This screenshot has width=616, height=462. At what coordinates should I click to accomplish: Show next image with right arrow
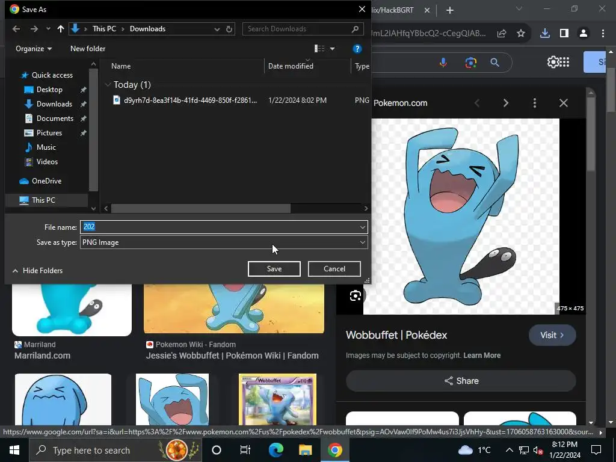pyautogui.click(x=505, y=103)
